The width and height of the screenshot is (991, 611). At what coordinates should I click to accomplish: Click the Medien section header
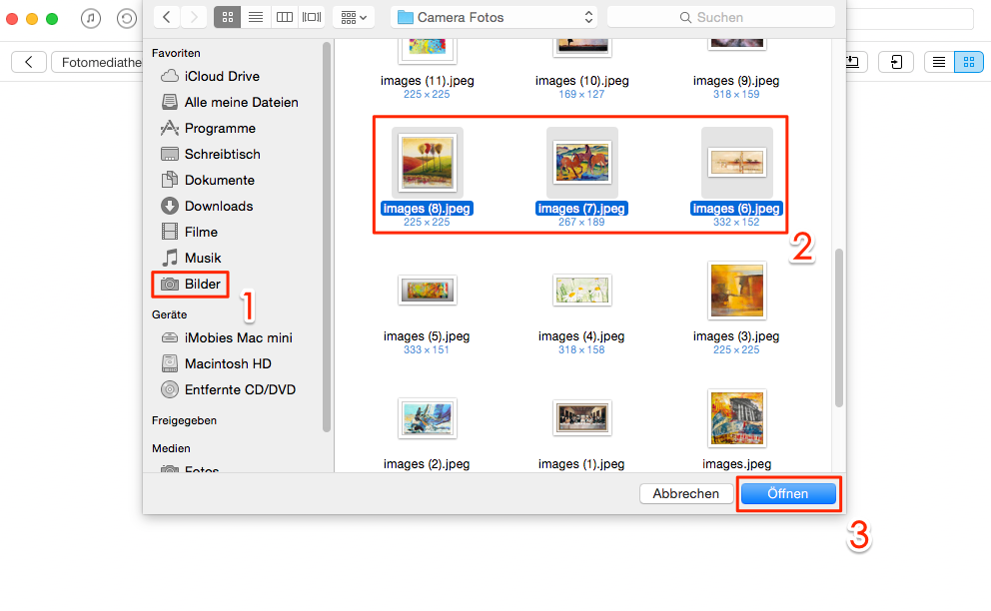(x=171, y=448)
